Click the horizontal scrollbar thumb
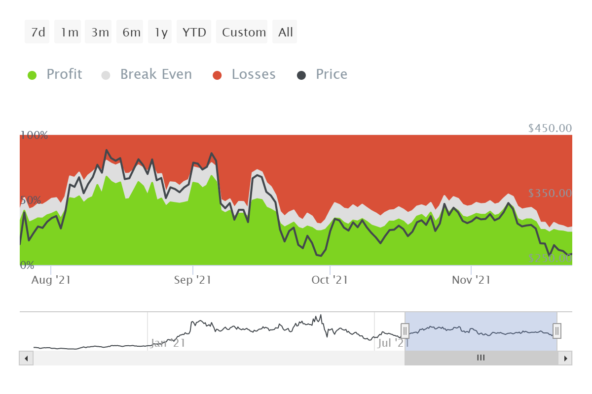592x394 pixels. point(481,358)
